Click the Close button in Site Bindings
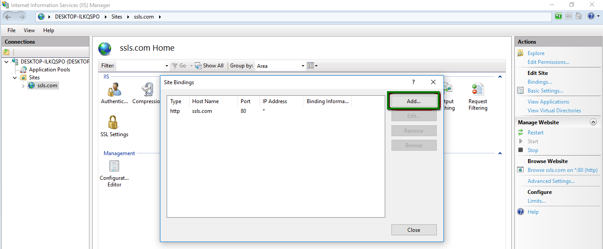This screenshot has height=249, width=603. coord(414,230)
